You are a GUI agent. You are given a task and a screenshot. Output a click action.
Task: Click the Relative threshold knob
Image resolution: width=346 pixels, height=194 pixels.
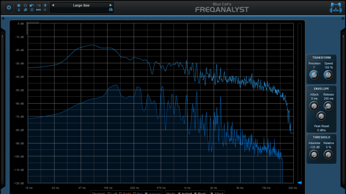coord(328,155)
